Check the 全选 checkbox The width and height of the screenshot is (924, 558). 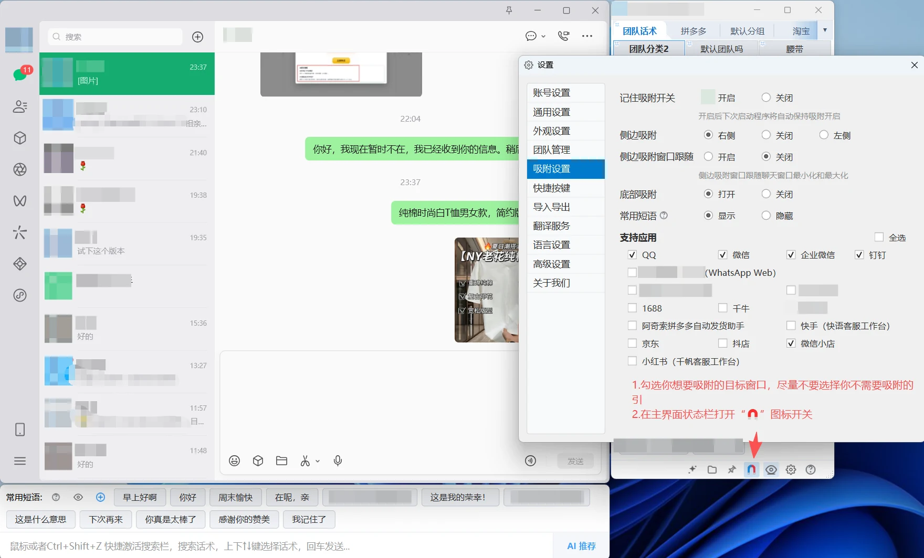879,238
